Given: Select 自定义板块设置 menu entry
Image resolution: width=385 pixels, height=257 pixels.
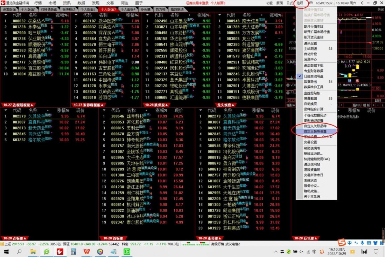Looking at the screenshot, I should pos(316,131).
